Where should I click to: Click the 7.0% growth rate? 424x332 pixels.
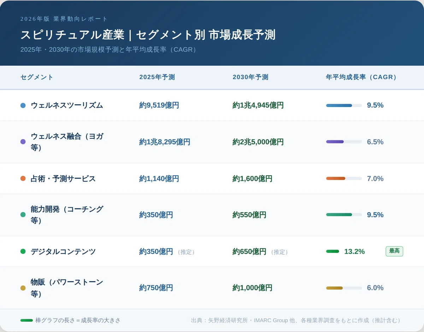[375, 178]
